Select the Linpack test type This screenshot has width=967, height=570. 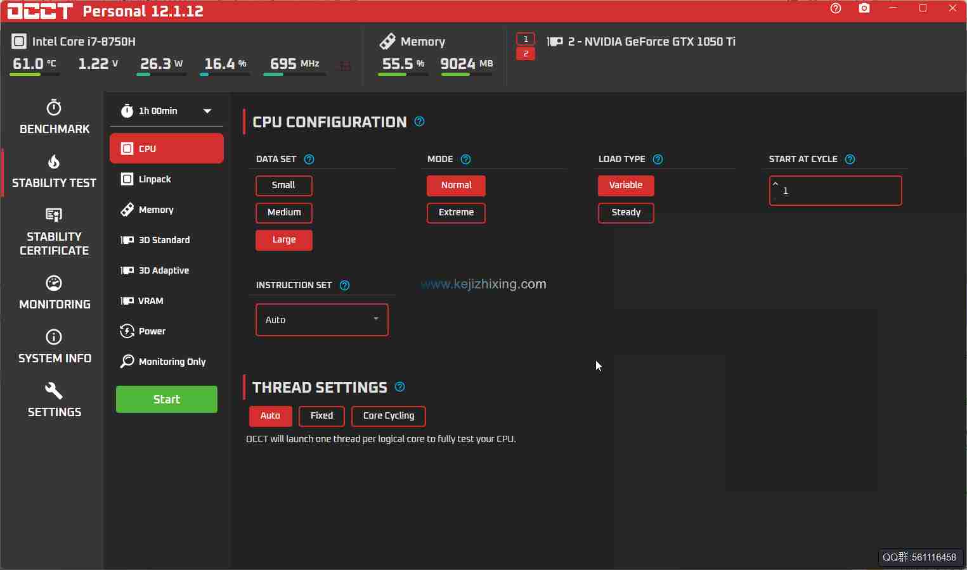click(166, 179)
